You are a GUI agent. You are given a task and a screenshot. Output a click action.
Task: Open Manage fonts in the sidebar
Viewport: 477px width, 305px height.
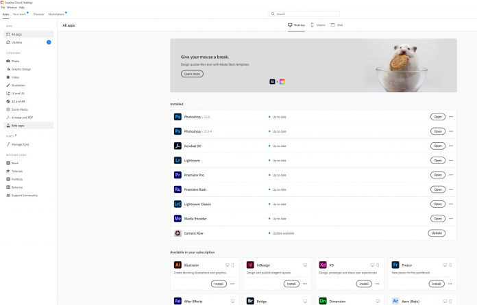(x=29, y=144)
